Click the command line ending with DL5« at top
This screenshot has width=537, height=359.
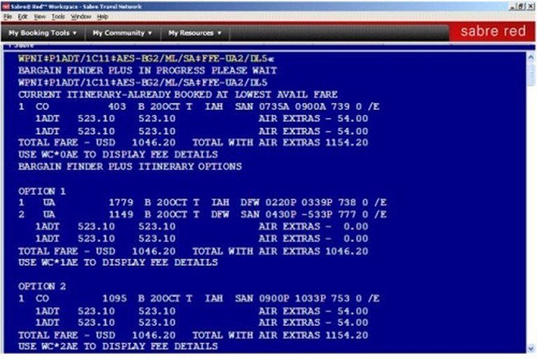click(146, 59)
